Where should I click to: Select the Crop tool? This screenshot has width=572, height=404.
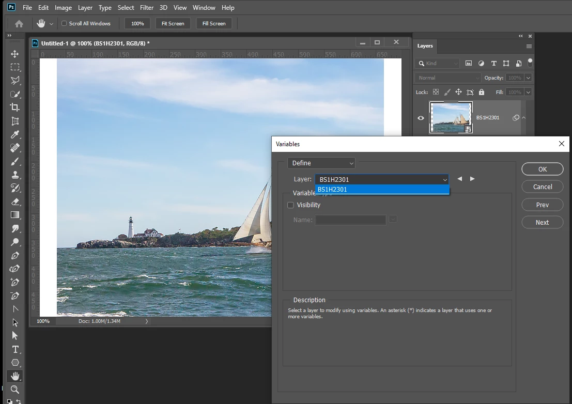click(x=15, y=107)
